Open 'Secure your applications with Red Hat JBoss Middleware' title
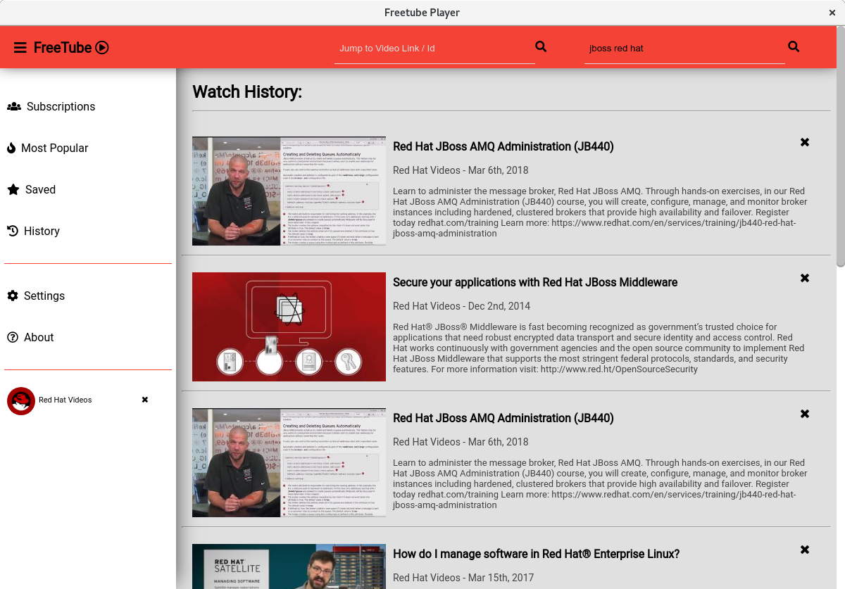Viewport: 845px width, 589px height. [x=534, y=282]
